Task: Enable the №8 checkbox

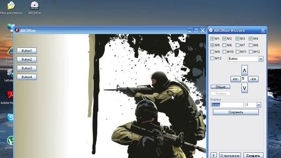Action: click(251, 45)
